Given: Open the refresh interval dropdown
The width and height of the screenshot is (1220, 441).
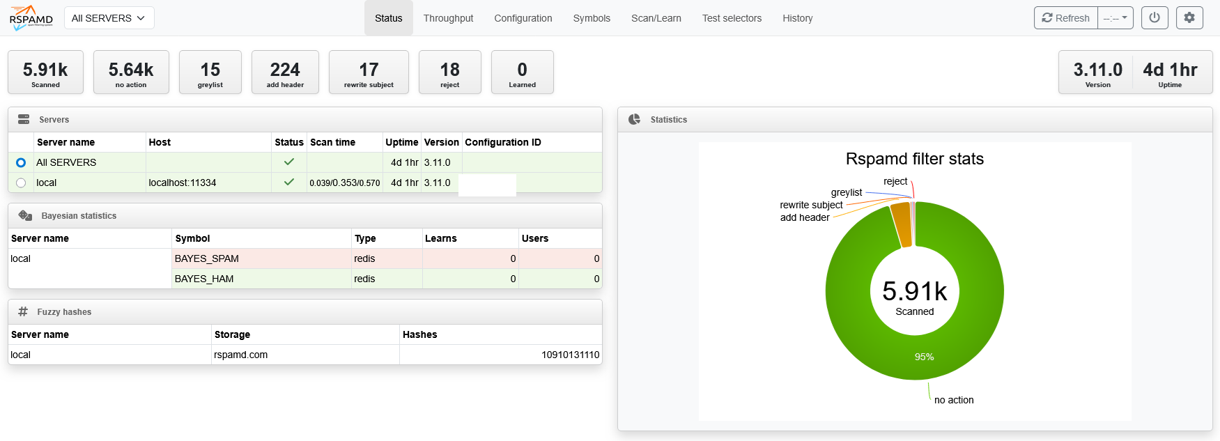Looking at the screenshot, I should [1115, 18].
